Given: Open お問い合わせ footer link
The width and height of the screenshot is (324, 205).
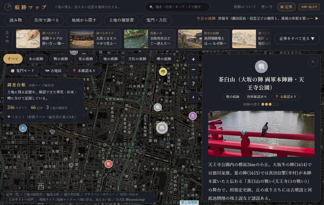Looking at the screenshot, I should tap(129, 194).
